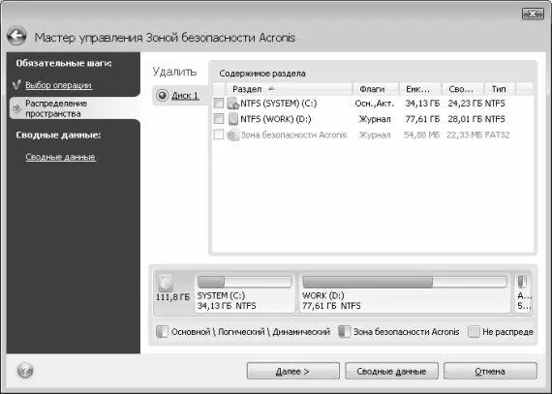Viewport: 552px width, 394px height.
Task: Select the Диск 1 radio button
Action: click(162, 95)
